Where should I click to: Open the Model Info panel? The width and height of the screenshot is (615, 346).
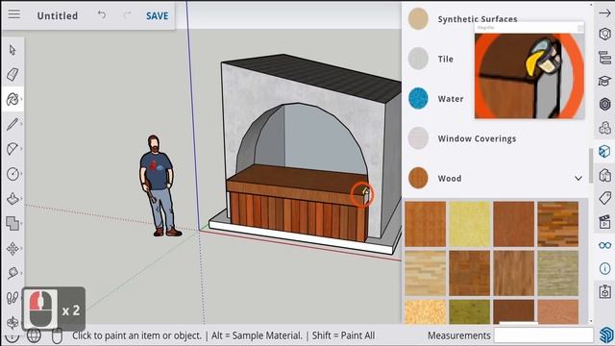point(604,269)
